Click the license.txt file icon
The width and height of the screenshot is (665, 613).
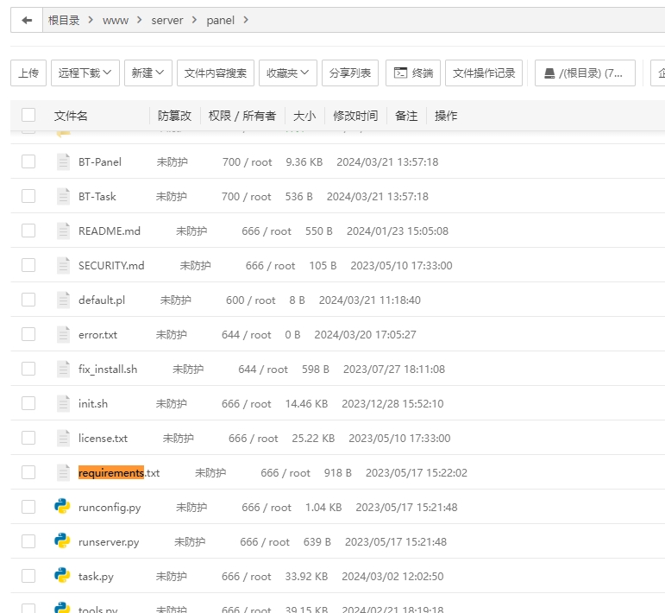point(63,438)
